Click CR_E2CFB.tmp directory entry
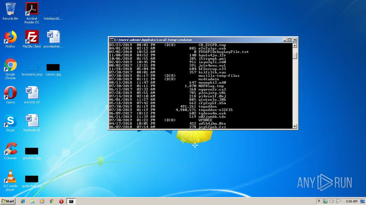This screenshot has height=205, width=366. 212,45
